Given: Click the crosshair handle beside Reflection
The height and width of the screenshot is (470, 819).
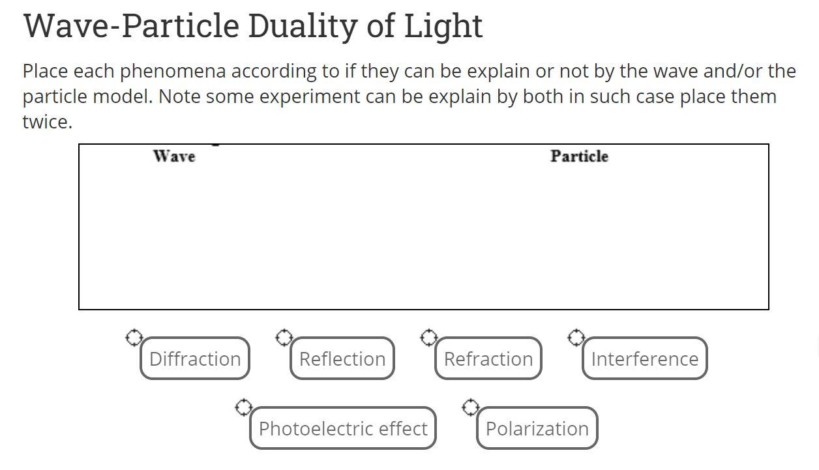Looking at the screenshot, I should pyautogui.click(x=285, y=336).
